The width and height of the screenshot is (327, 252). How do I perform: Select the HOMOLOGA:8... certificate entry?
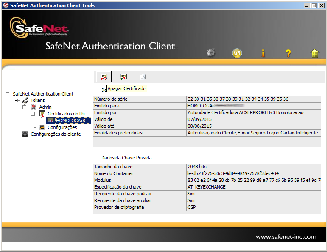pyautogui.click(x=73, y=121)
